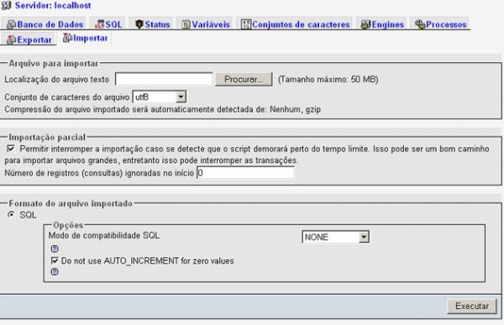This screenshot has height=325, width=504.
Task: Focus the ignored records number field
Action: click(x=245, y=173)
